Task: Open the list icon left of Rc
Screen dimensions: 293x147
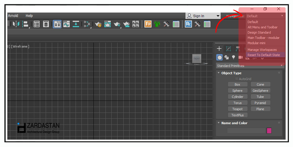Action: 176,24
